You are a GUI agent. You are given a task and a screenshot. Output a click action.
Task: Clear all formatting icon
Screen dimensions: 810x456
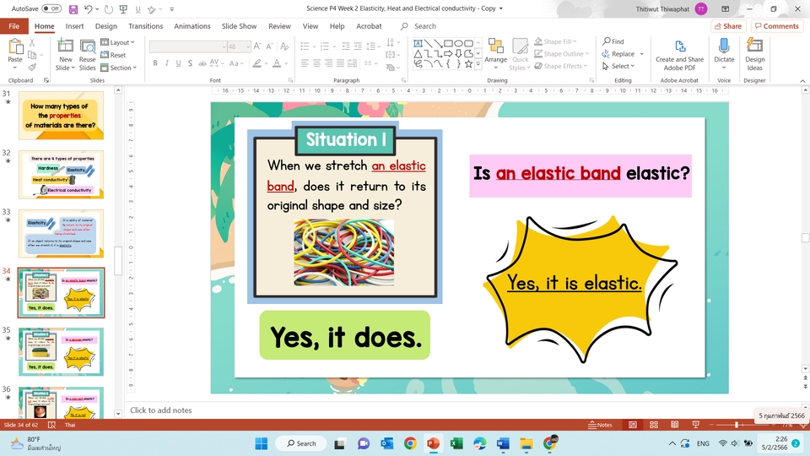(284, 46)
